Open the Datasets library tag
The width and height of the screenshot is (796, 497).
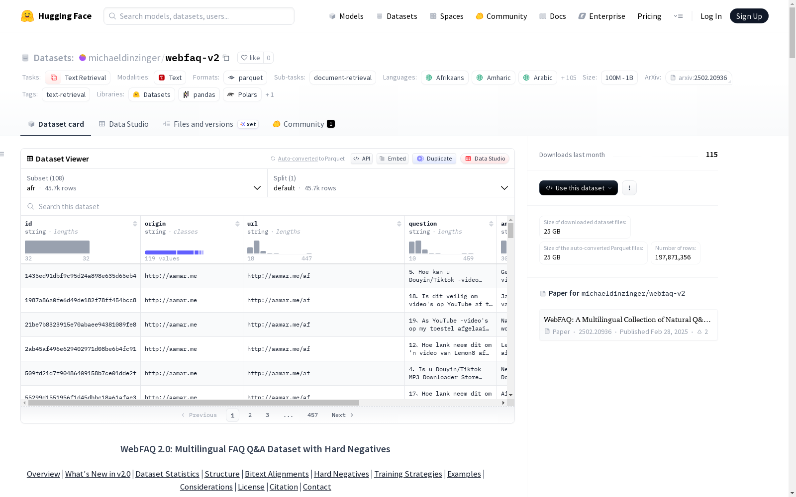pos(152,94)
